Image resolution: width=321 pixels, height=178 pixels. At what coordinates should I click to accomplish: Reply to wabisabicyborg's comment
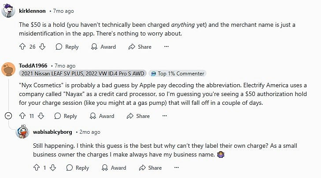(77, 167)
